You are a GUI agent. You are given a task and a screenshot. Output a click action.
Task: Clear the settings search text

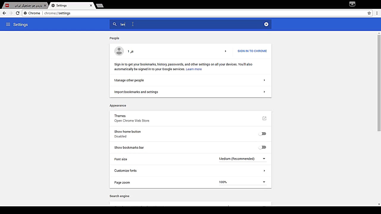pyautogui.click(x=266, y=24)
